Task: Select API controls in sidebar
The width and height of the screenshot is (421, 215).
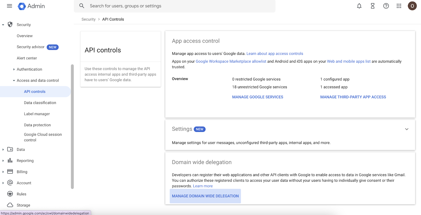Action: 35,92
